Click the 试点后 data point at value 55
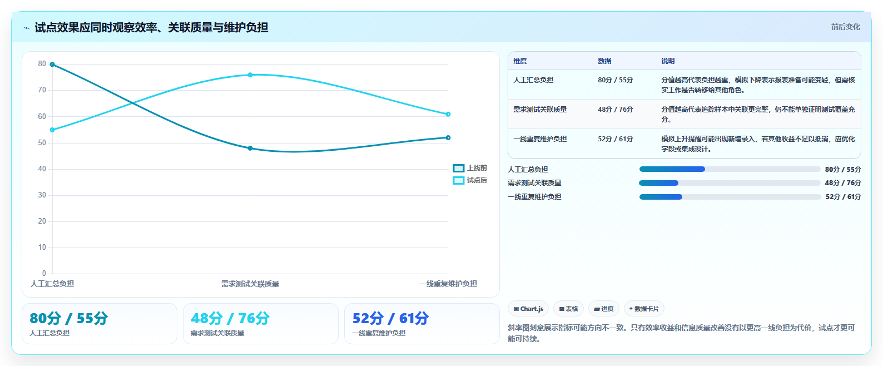The height and width of the screenshot is (366, 883). click(x=52, y=130)
